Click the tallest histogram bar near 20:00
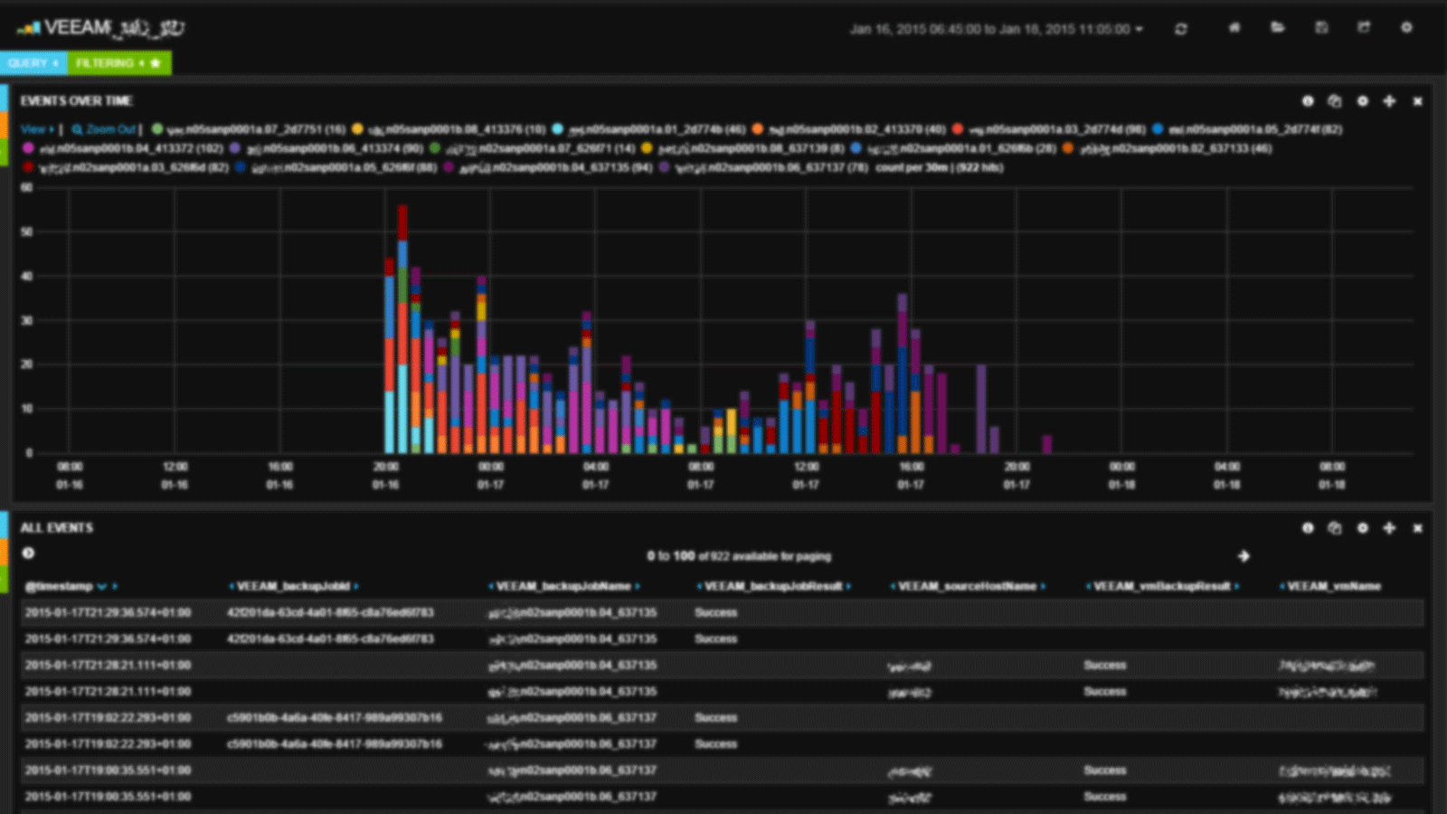 coord(402,329)
